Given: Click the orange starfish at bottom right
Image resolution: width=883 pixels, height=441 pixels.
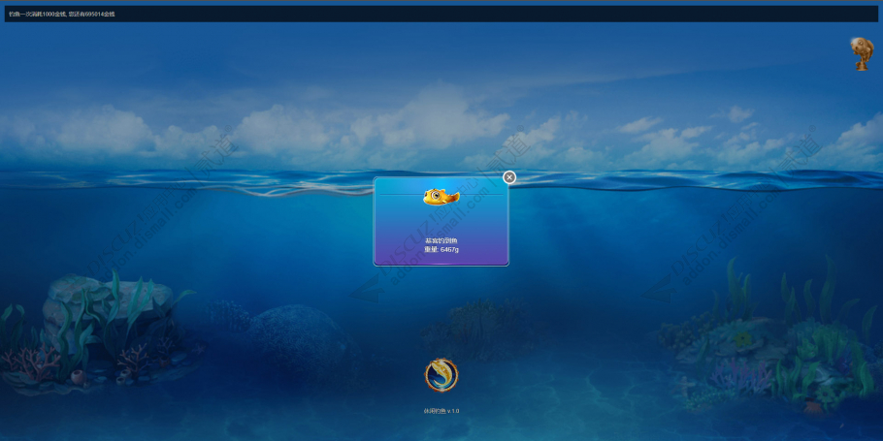Looking at the screenshot, I should click(812, 405).
